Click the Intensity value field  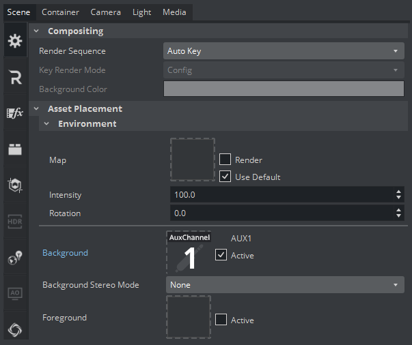pyautogui.click(x=280, y=195)
